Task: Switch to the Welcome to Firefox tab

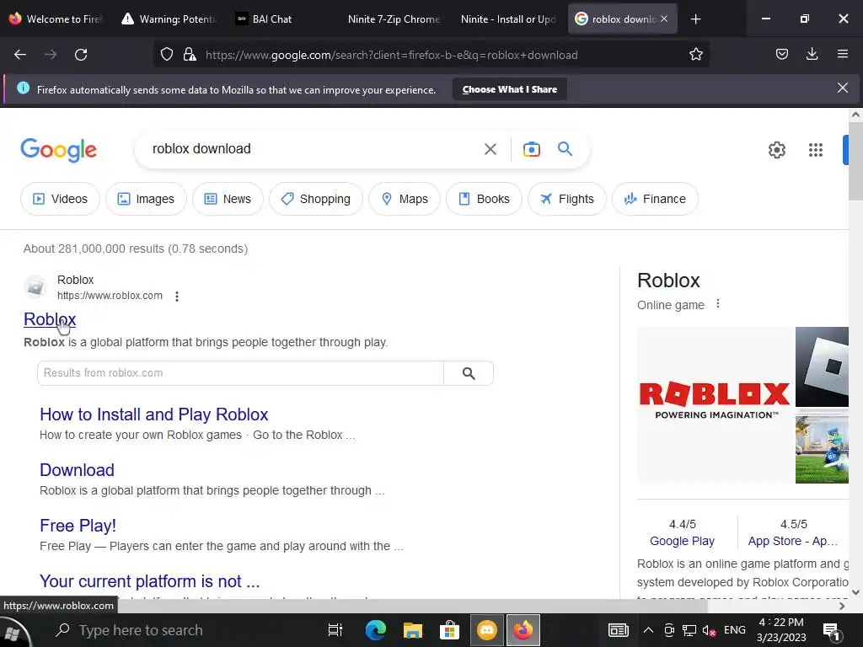Action: 56,19
